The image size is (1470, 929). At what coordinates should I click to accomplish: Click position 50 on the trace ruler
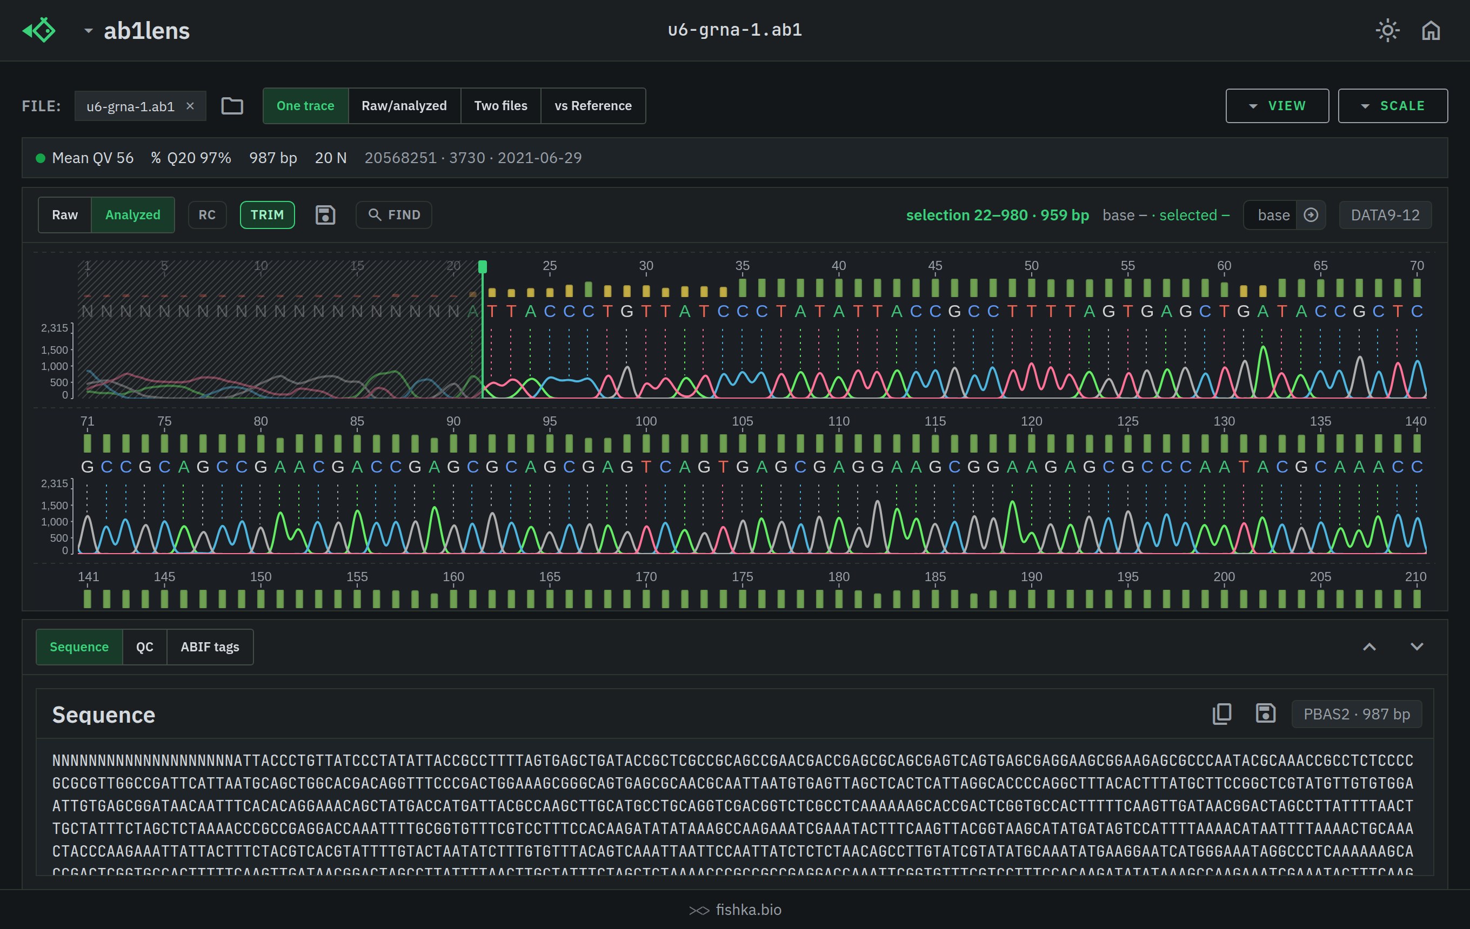pos(1031,265)
